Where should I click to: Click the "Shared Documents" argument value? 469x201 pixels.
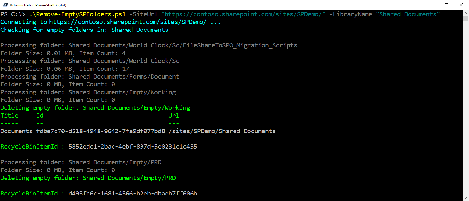click(408, 14)
